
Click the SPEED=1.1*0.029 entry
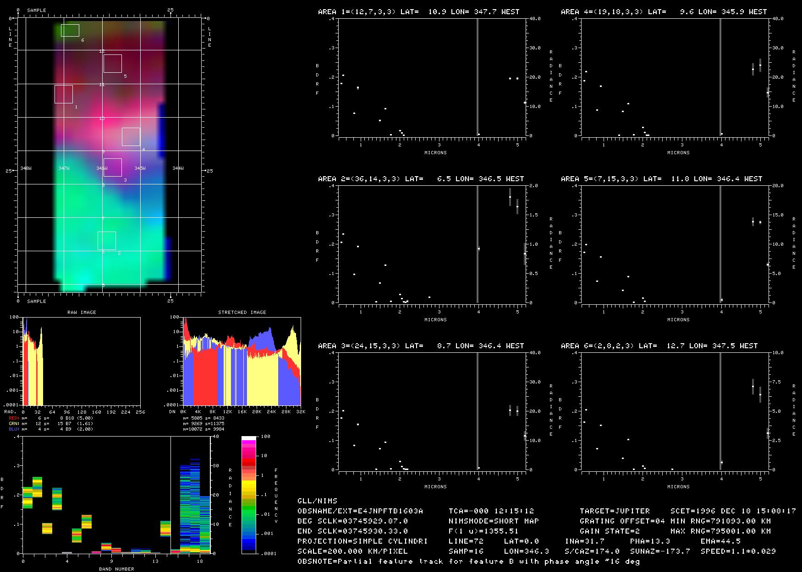pos(738,551)
